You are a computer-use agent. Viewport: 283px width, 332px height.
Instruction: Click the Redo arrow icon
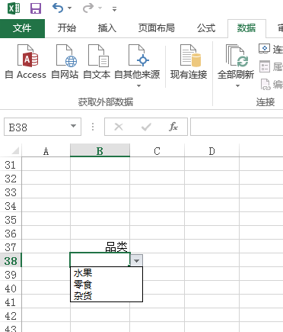pos(88,8)
